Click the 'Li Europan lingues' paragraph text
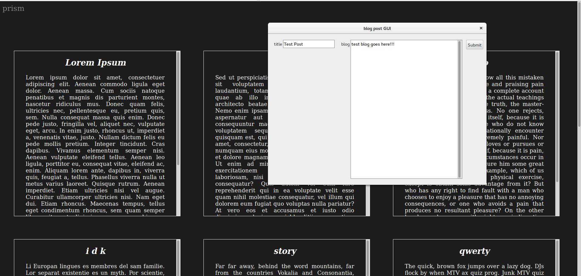 [95, 269]
